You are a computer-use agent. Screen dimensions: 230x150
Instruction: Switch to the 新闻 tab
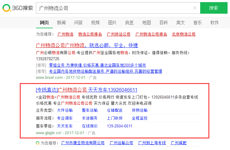coord(61,23)
